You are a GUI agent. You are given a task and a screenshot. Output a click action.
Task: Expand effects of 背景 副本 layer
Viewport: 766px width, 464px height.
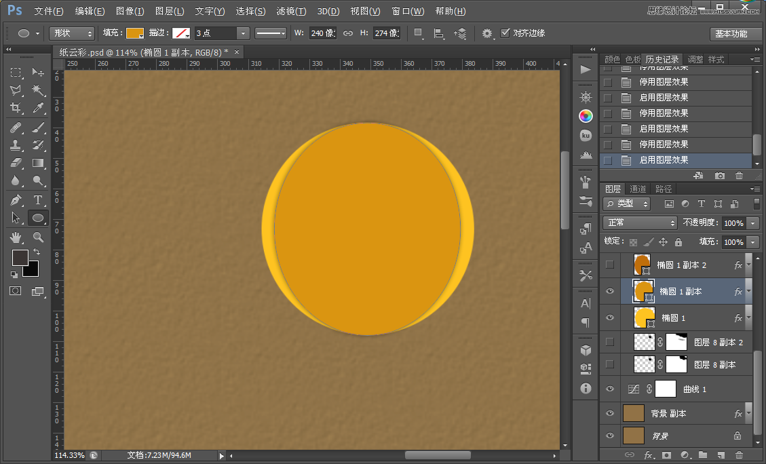[x=748, y=414]
